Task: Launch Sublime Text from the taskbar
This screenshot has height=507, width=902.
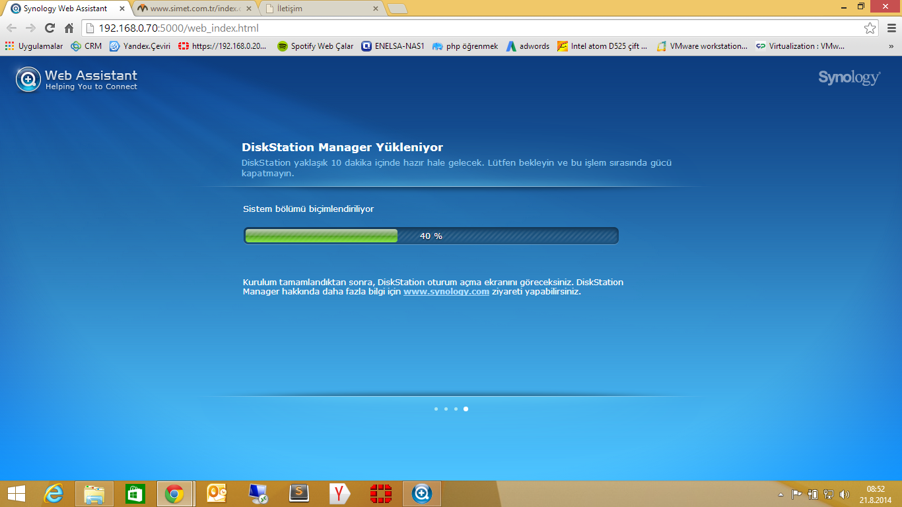Action: [x=299, y=494]
